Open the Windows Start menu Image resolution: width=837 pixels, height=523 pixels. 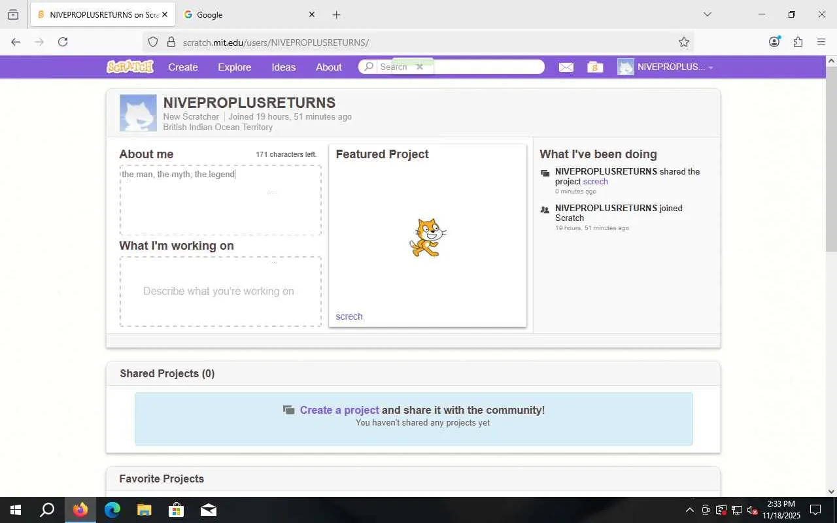pyautogui.click(x=16, y=510)
